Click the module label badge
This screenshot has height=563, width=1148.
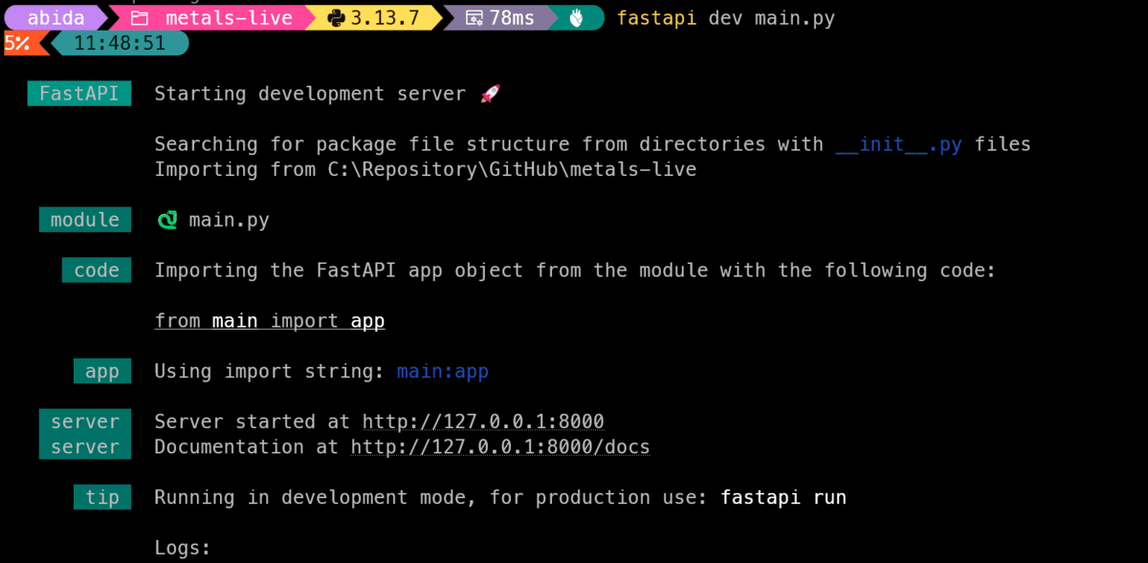pyautogui.click(x=85, y=220)
